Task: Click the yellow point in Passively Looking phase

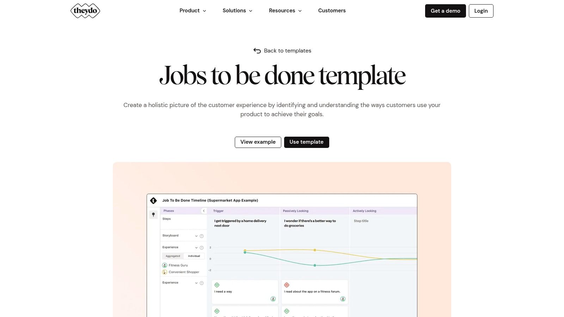Action: pos(315,250)
